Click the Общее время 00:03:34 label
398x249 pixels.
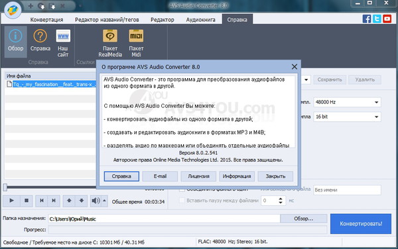coord(138,201)
